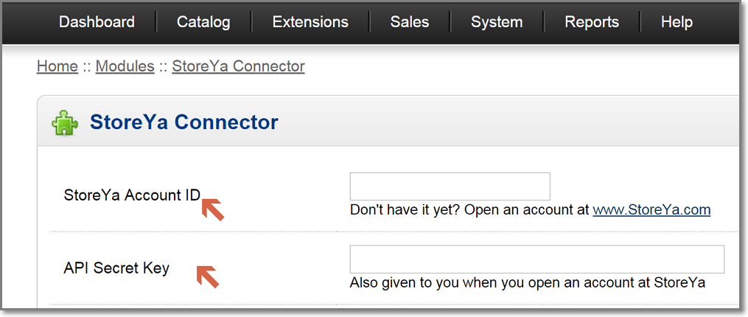Open the System menu
This screenshot has height=317, width=748.
pyautogui.click(x=497, y=22)
